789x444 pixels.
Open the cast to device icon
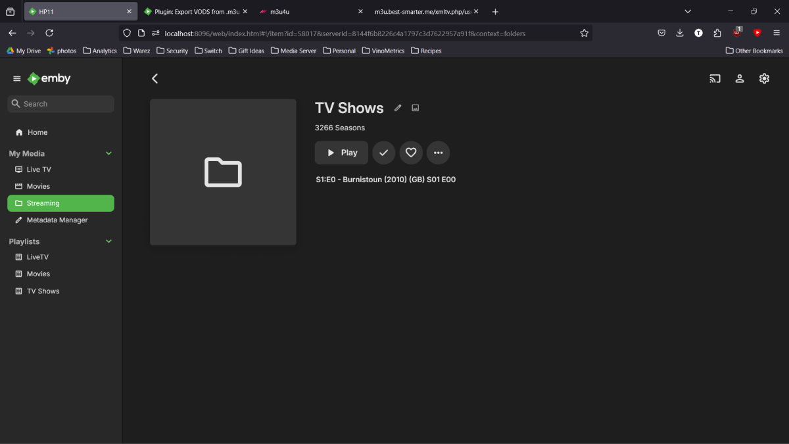715,78
